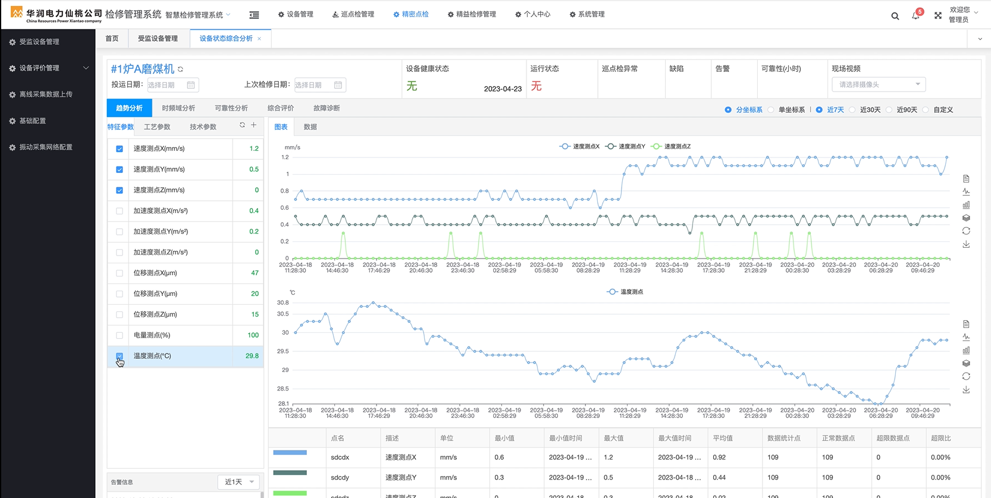
Task: Click the menu collapse icon in top bar
Action: (x=254, y=15)
